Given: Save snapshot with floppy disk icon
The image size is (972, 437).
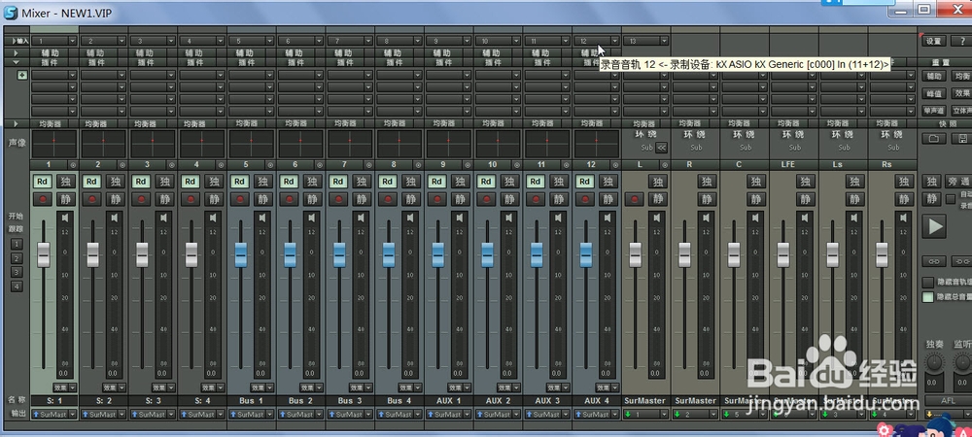Looking at the screenshot, I should pyautogui.click(x=963, y=139).
